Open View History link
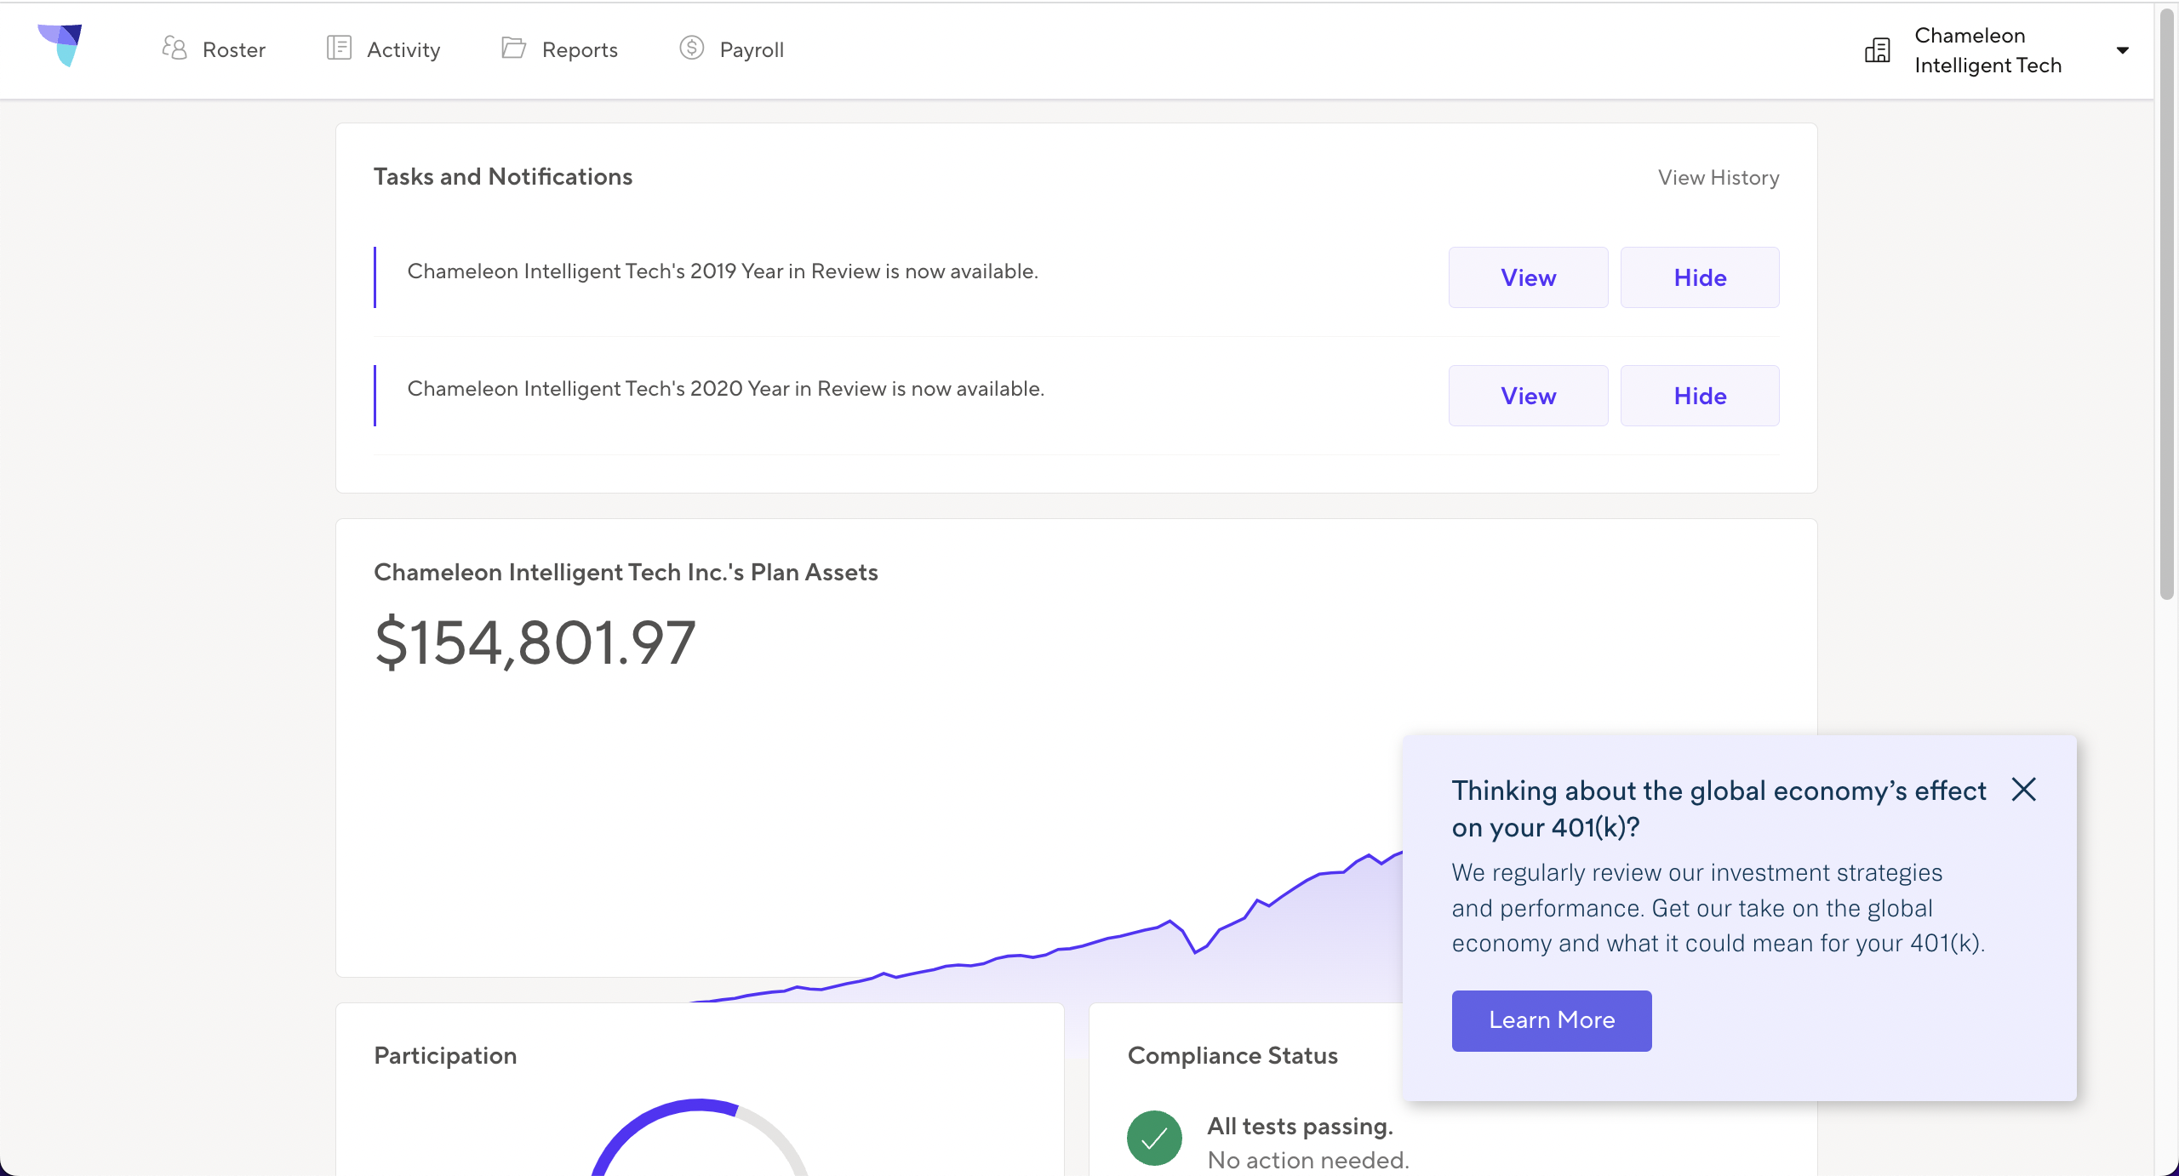2179x1176 pixels. tap(1719, 178)
